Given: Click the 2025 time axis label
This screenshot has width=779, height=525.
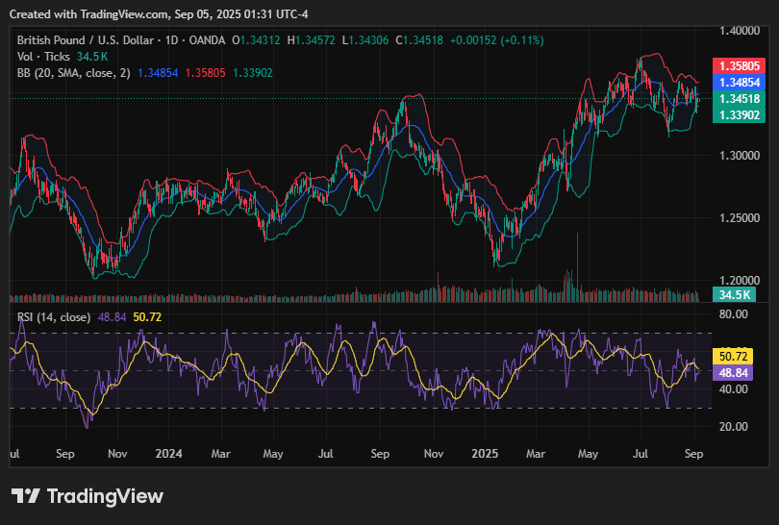Looking at the screenshot, I should click(x=485, y=454).
